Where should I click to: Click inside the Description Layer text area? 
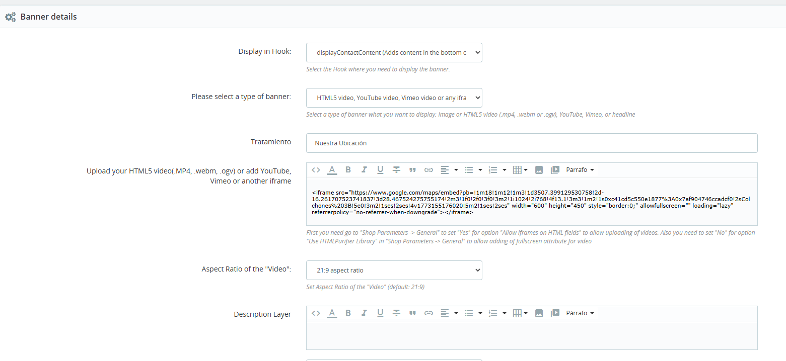point(531,335)
